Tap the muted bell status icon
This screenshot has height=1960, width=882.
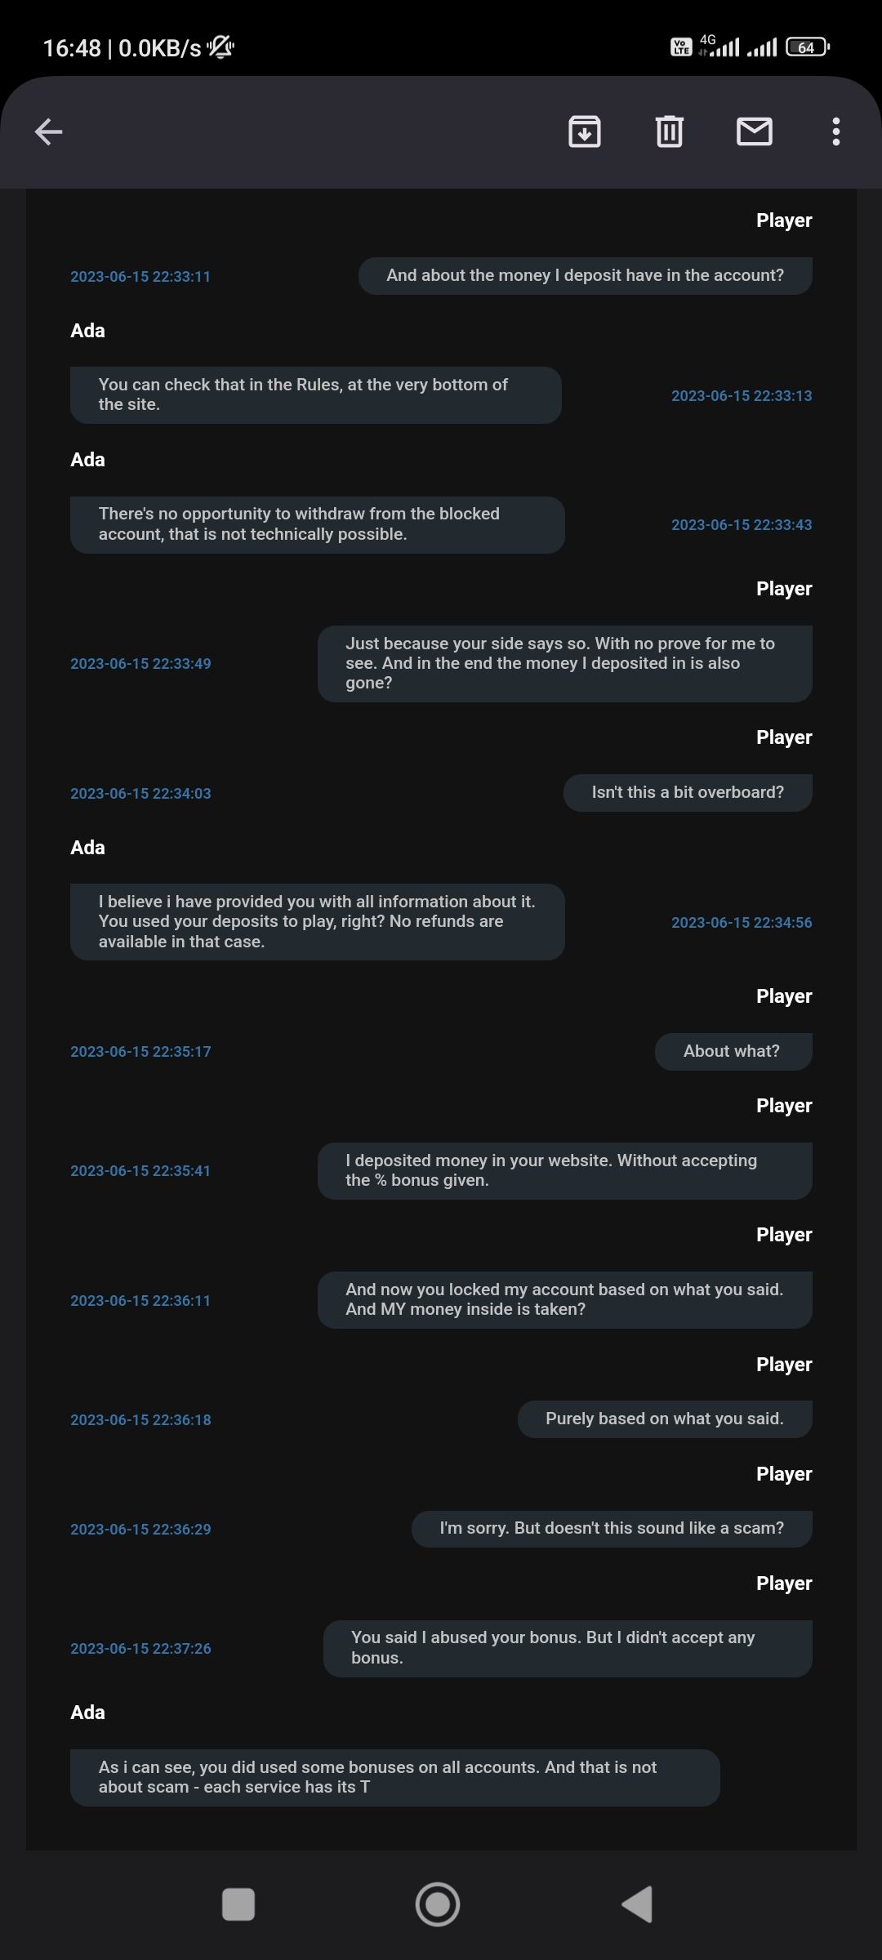click(220, 47)
